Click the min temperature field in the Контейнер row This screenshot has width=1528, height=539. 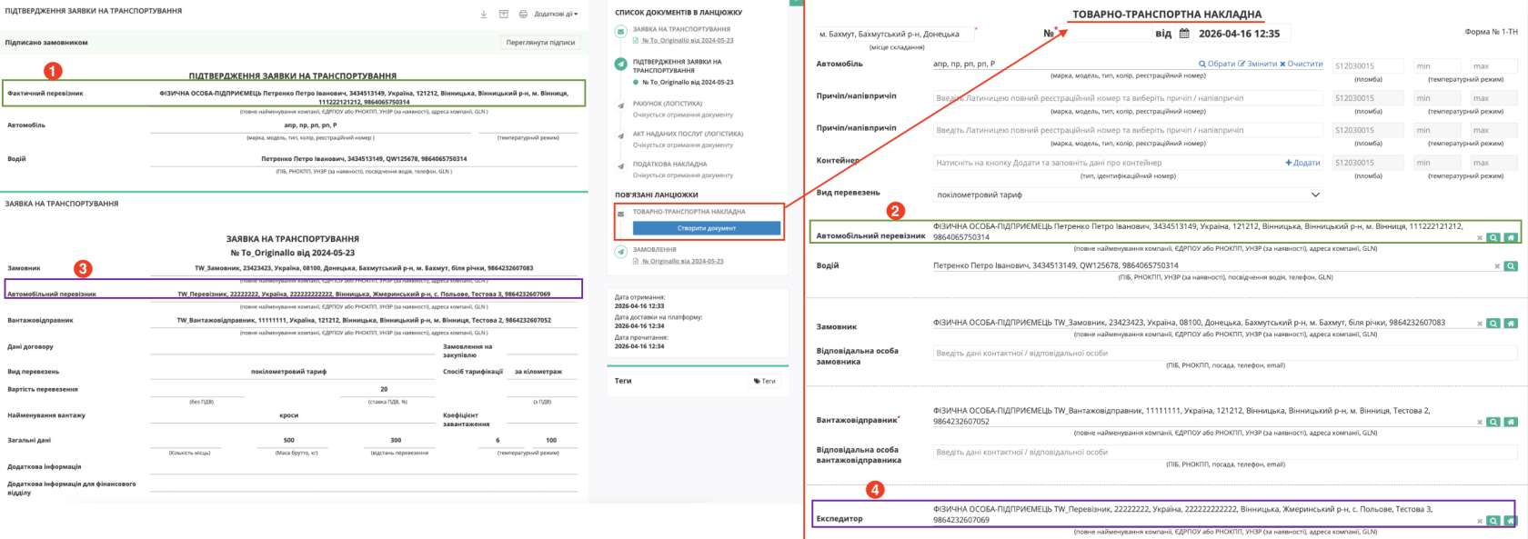pyautogui.click(x=1437, y=163)
